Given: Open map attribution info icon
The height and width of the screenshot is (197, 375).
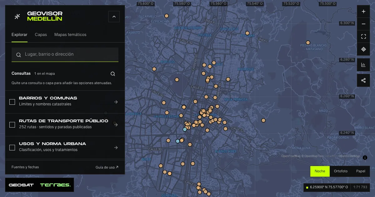Looking at the screenshot, I should tap(365, 158).
